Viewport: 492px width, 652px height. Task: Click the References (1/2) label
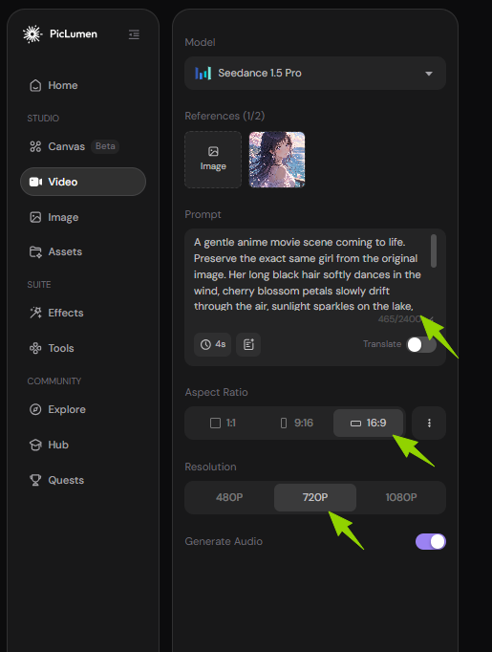[x=225, y=116]
